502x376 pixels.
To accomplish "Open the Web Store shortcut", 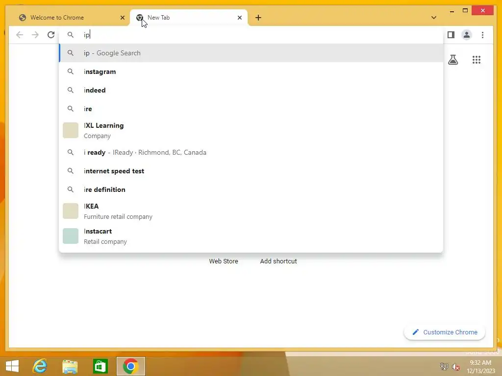I will tap(224, 261).
